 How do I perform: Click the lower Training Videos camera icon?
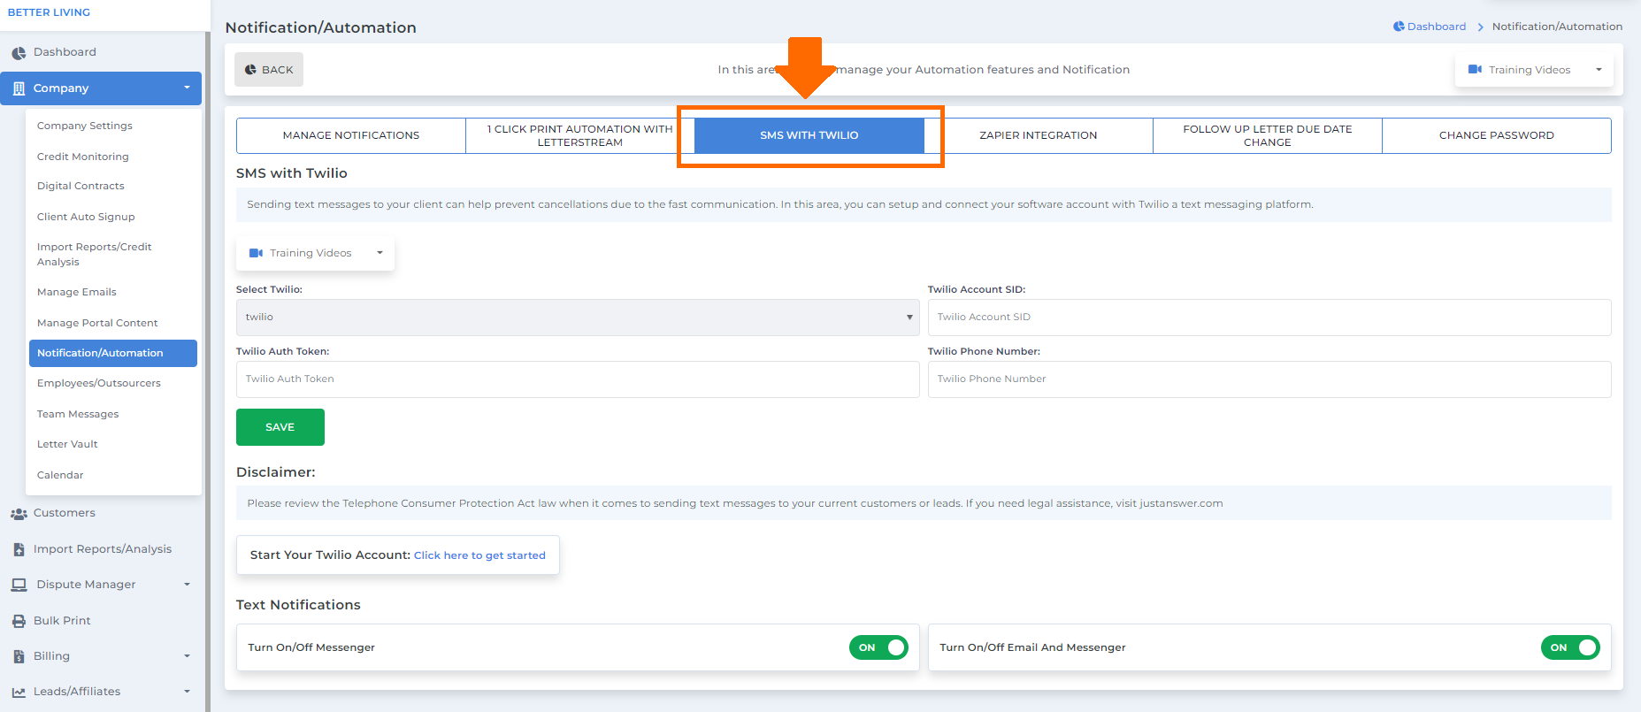tap(256, 253)
